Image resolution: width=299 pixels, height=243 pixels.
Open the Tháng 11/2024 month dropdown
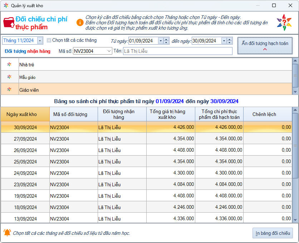click(40, 41)
